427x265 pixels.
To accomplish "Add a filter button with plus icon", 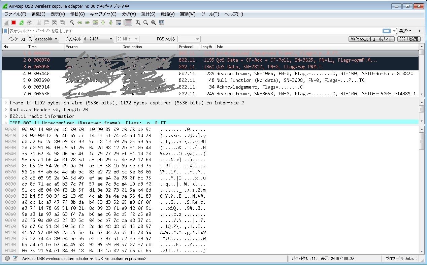I will pos(419,31).
